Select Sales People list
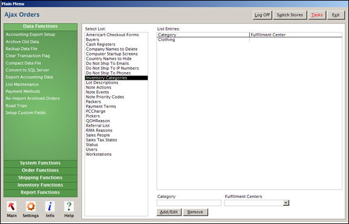Viewport: 349px width, 224px height. [x=116, y=135]
